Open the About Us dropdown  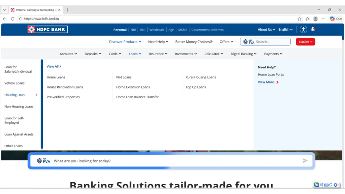point(266,30)
